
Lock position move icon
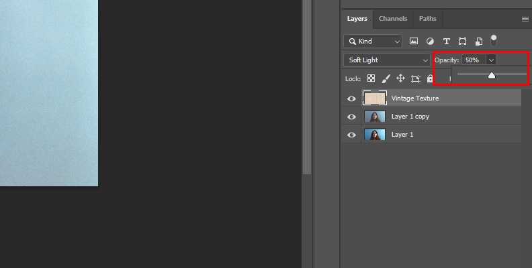[x=401, y=78]
